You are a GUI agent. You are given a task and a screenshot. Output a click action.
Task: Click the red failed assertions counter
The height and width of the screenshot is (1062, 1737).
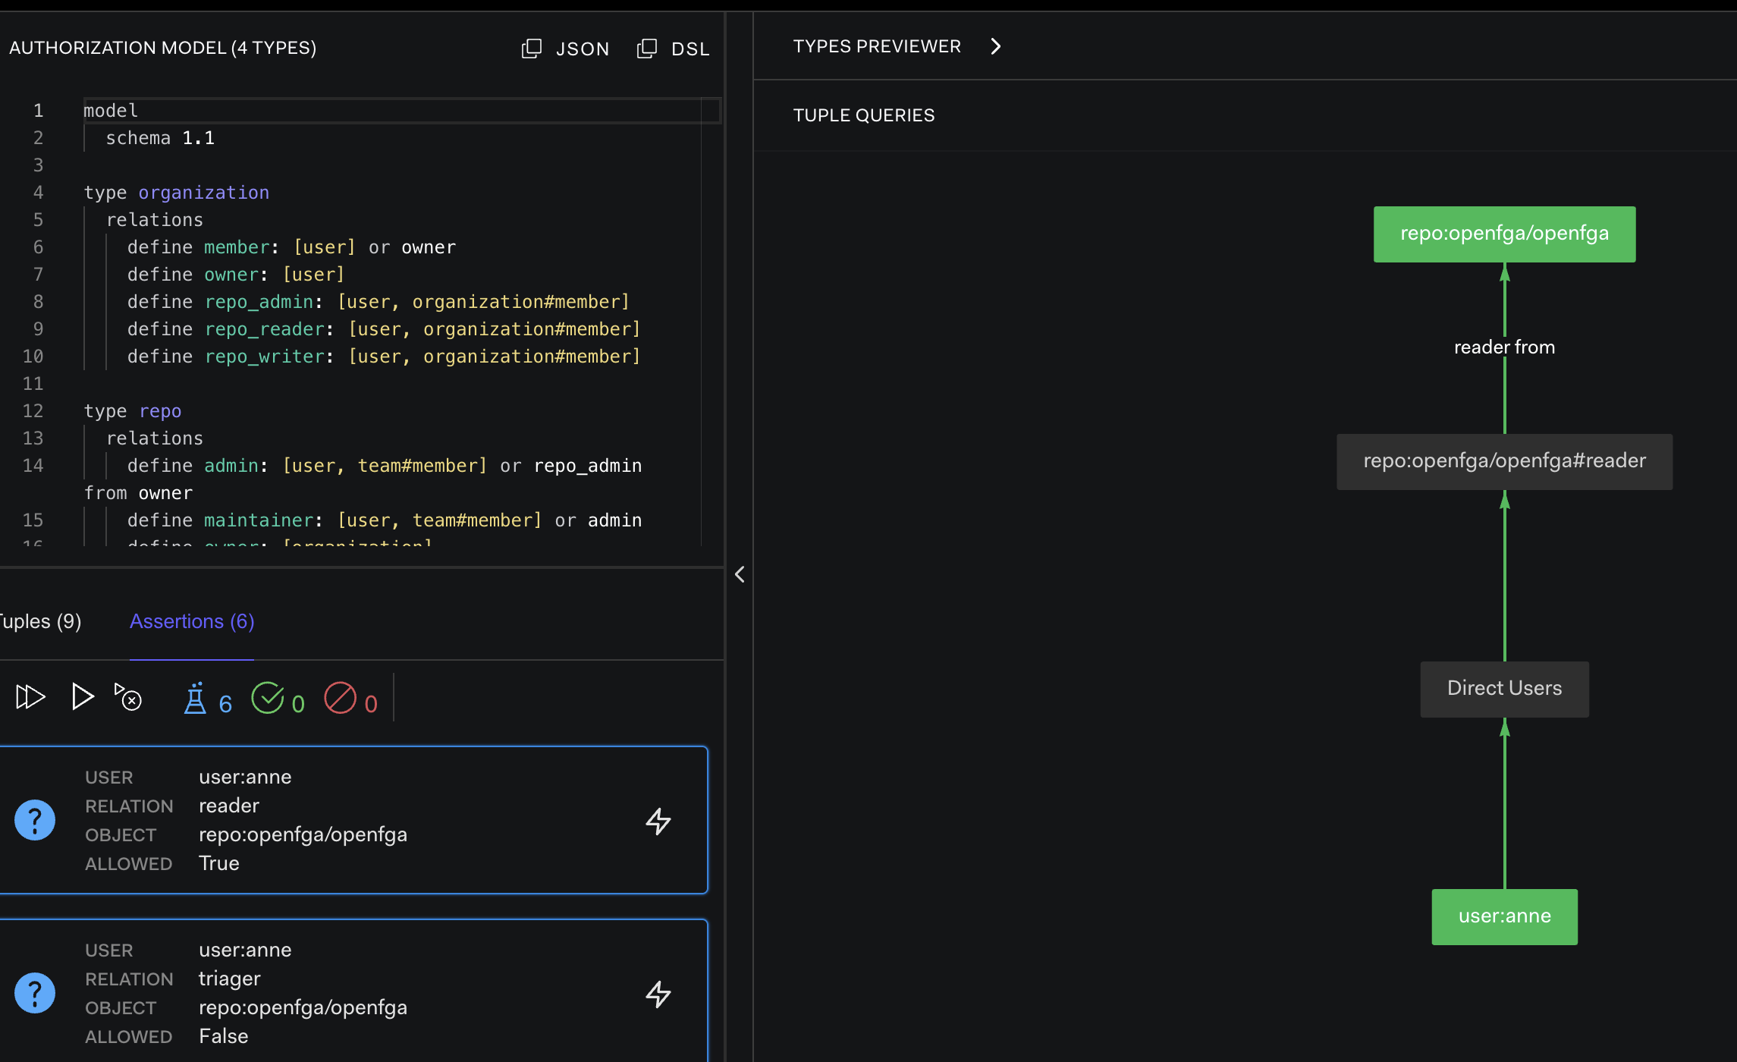point(341,698)
